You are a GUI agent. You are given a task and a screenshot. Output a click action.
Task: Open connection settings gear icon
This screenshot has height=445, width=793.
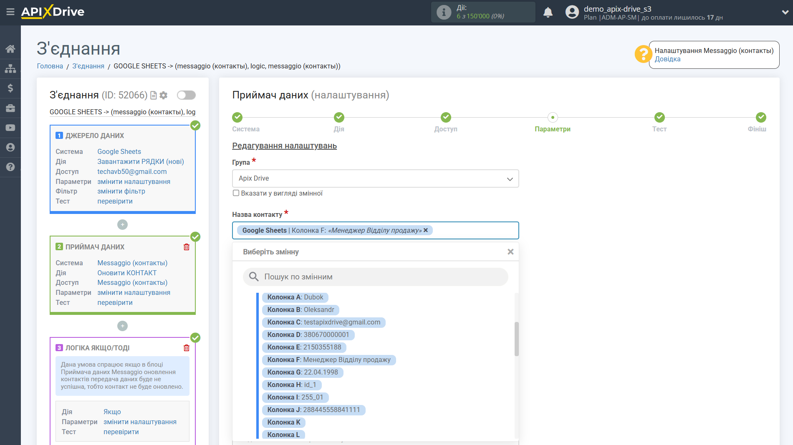[164, 96]
